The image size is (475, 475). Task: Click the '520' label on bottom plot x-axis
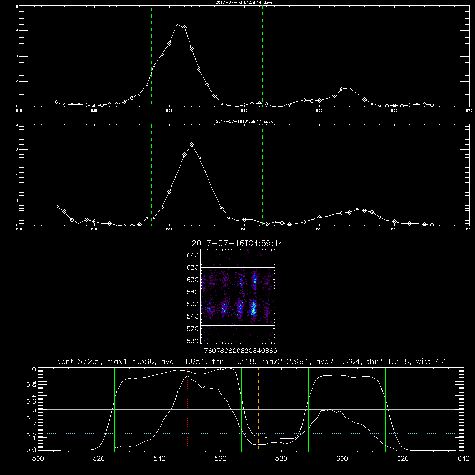99,459
